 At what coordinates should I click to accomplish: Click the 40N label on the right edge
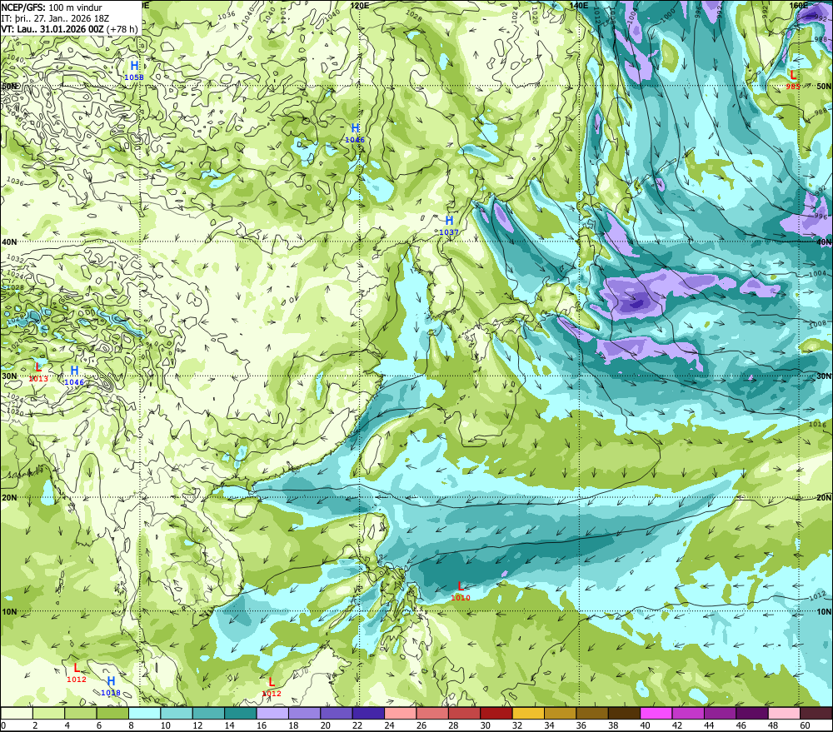point(824,242)
